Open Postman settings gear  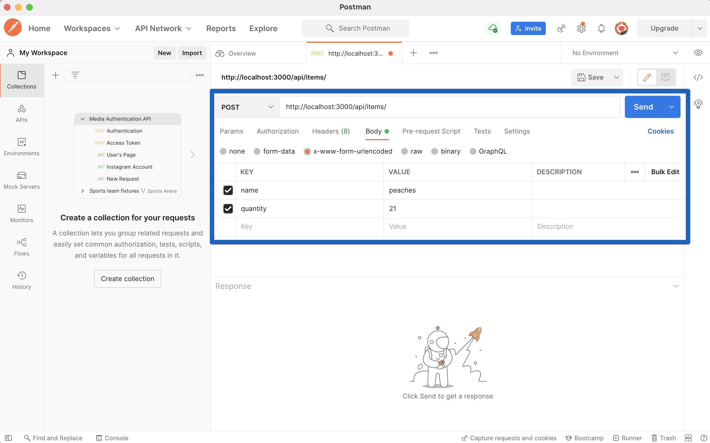point(581,28)
